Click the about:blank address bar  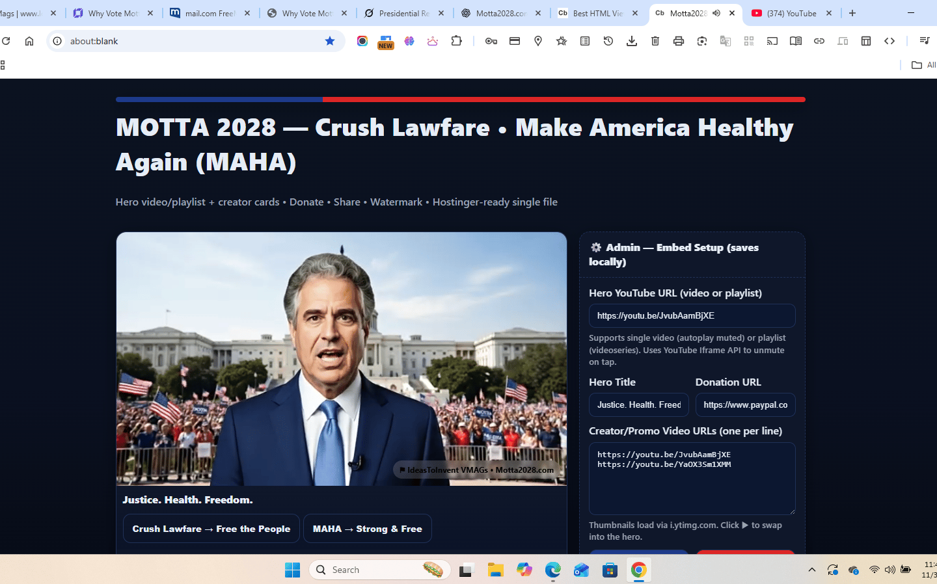point(195,41)
